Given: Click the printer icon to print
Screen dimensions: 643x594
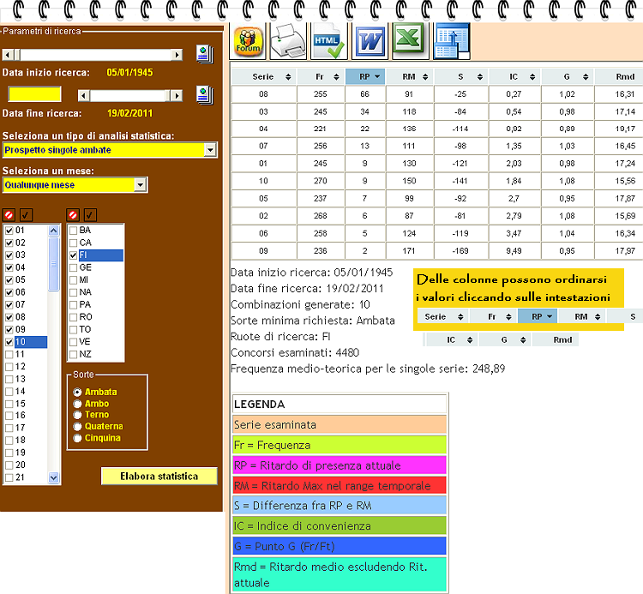Looking at the screenshot, I should [x=289, y=41].
